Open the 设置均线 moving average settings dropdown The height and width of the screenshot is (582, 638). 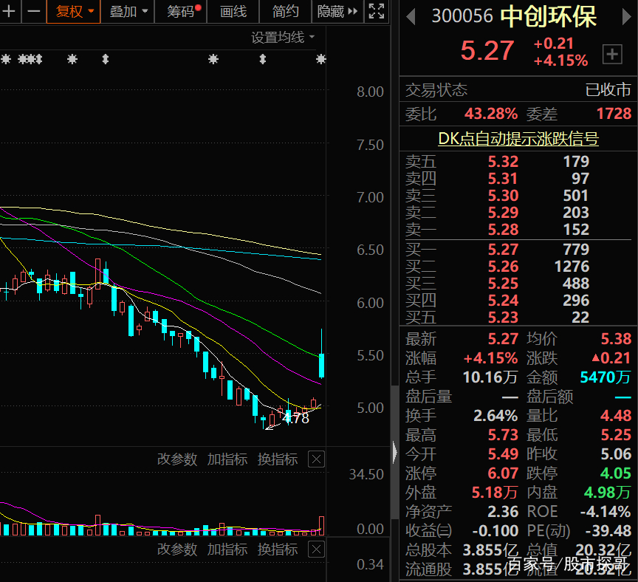284,37
